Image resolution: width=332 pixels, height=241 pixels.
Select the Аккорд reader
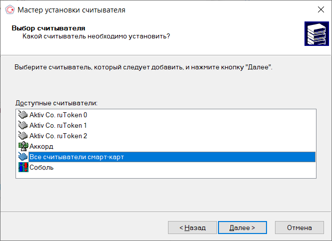click(x=41, y=146)
